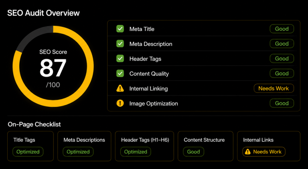Click the Internal Linking row label
This screenshot has width=308, height=169.
[x=149, y=89]
